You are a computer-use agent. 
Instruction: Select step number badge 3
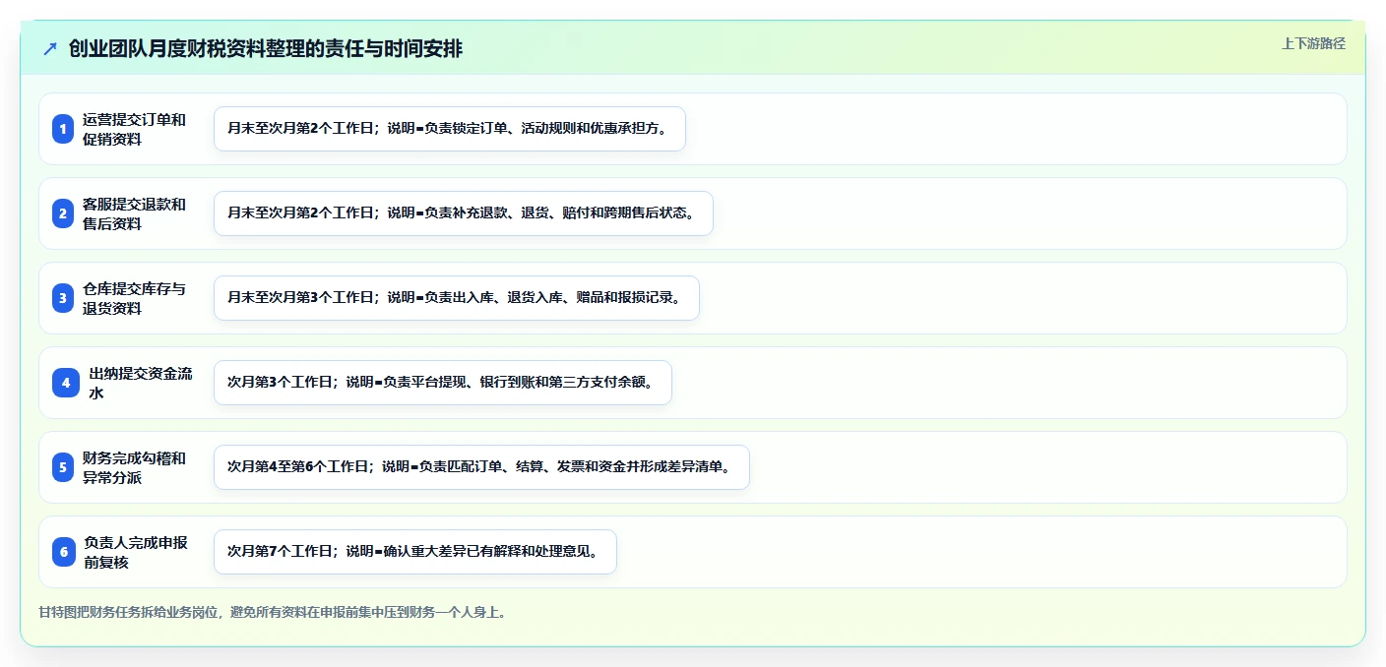point(63,298)
